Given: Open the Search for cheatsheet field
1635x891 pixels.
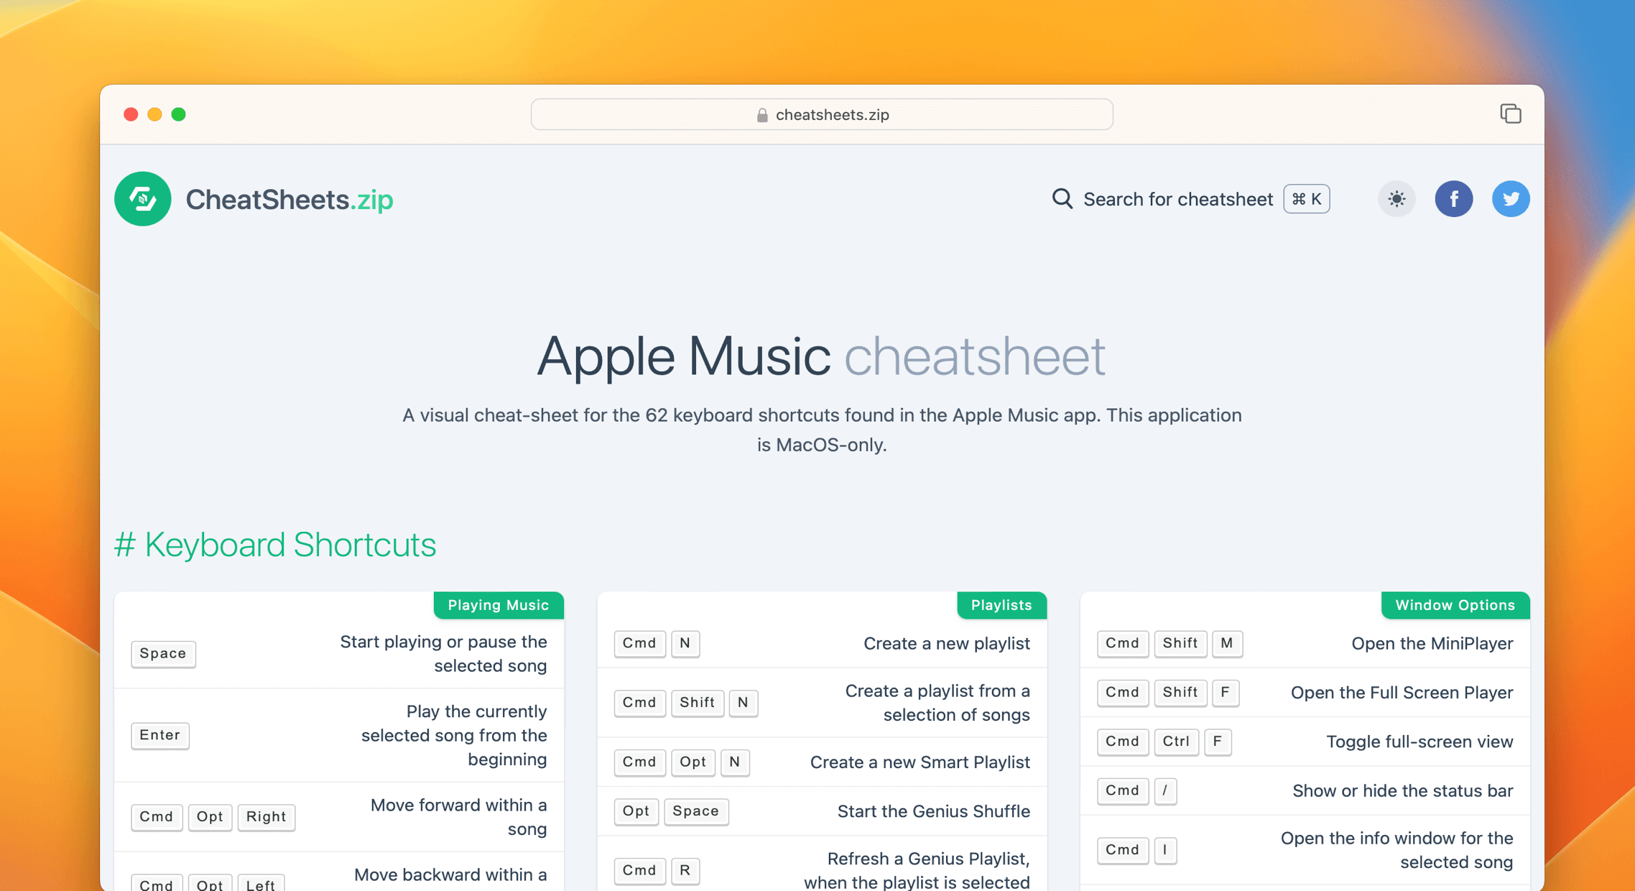Looking at the screenshot, I should [1177, 199].
